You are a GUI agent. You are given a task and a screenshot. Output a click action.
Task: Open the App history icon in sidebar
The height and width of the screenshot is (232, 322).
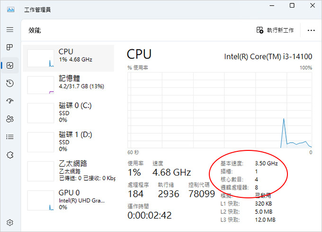click(9, 84)
